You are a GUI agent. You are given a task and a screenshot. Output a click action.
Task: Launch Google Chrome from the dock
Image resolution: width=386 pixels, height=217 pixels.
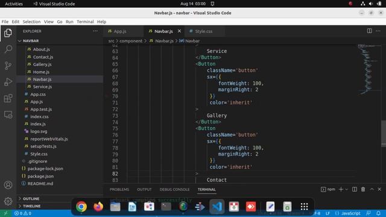click(81, 206)
